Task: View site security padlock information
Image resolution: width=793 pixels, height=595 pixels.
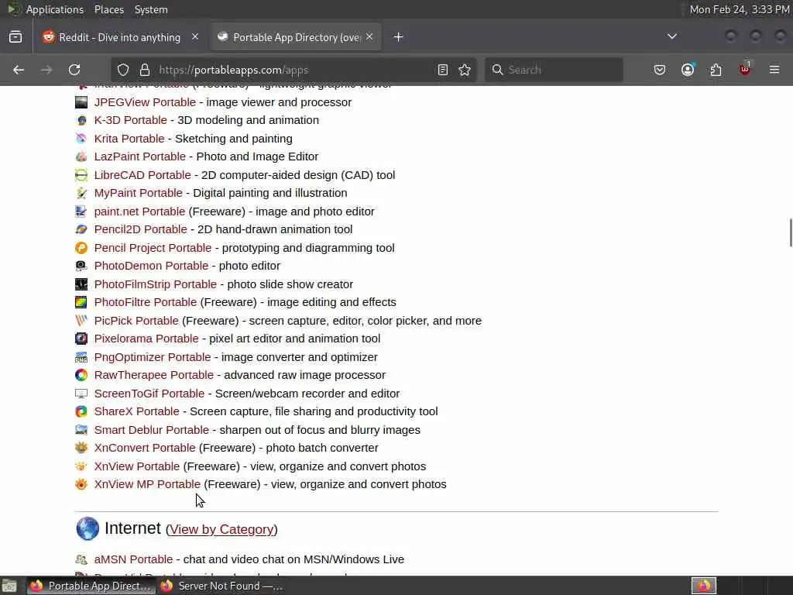Action: 145,70
